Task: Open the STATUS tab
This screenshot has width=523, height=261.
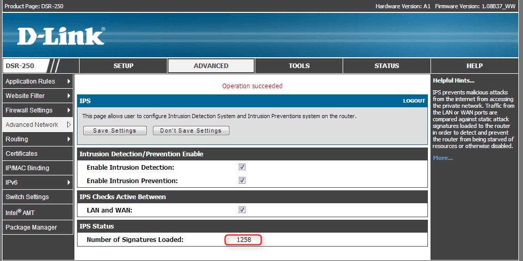Action: tap(387, 66)
